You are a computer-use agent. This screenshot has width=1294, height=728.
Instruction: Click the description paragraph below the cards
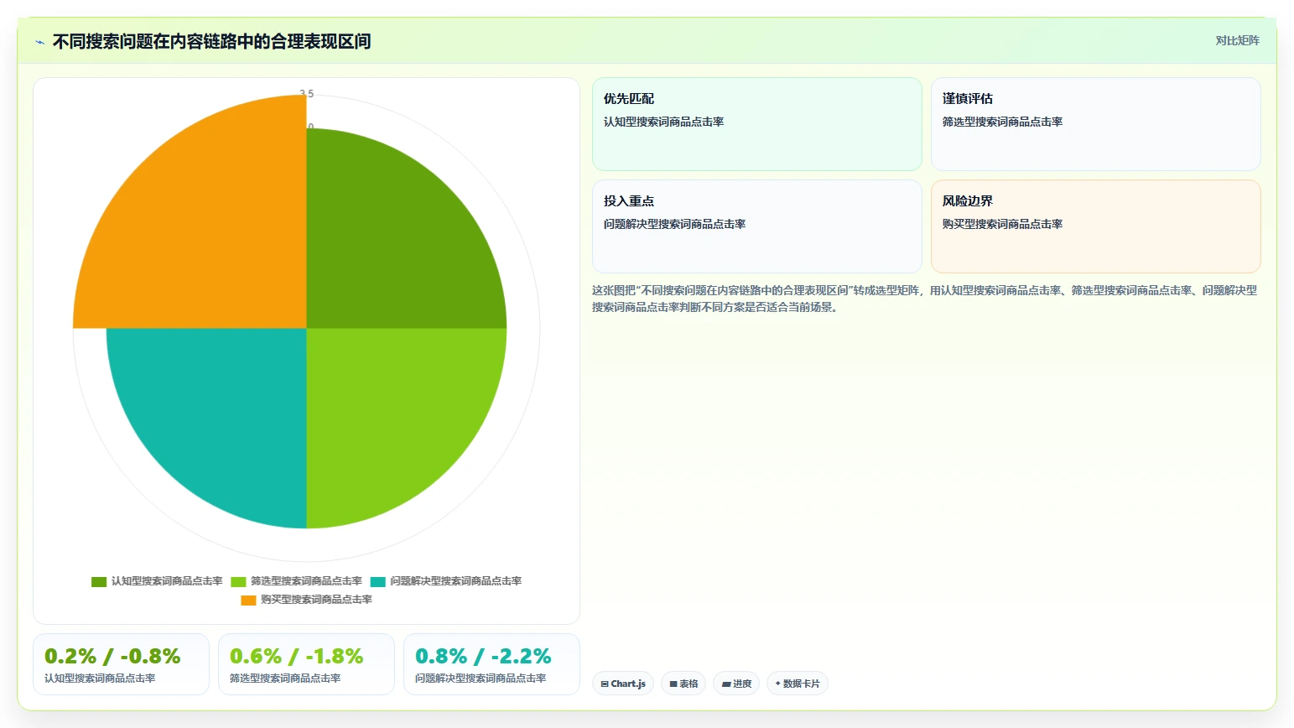click(925, 299)
